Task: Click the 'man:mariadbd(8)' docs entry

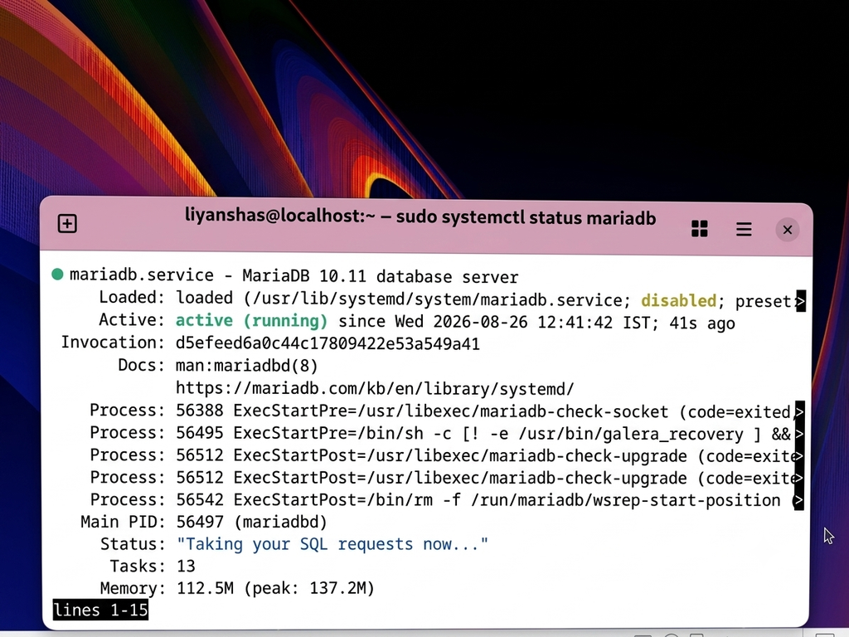Action: 246,366
